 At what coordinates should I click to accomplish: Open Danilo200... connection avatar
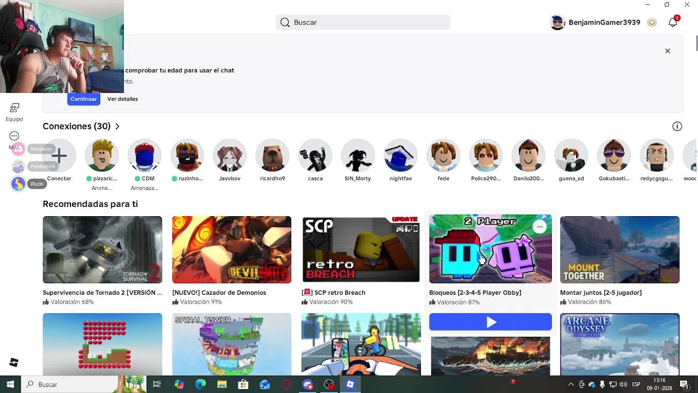pos(528,156)
